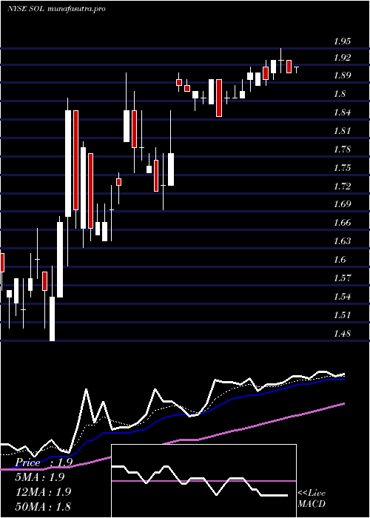Screen dimensions: 370x518
Task: Click the last candlestick near 1.92
Action: pyautogui.click(x=297, y=68)
